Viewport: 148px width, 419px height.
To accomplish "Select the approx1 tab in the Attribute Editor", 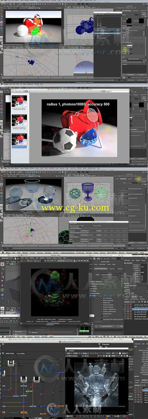I will coord(112,269).
